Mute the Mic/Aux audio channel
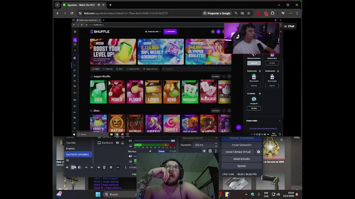 pos(130,156)
